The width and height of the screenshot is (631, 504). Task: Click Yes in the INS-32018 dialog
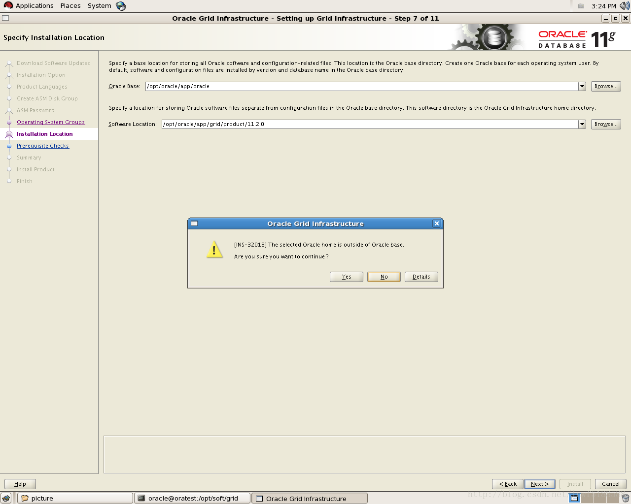346,277
